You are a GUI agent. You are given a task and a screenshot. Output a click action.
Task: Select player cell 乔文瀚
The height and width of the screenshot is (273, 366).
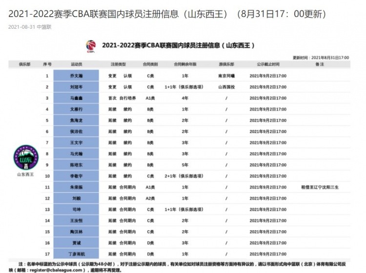click(76, 76)
